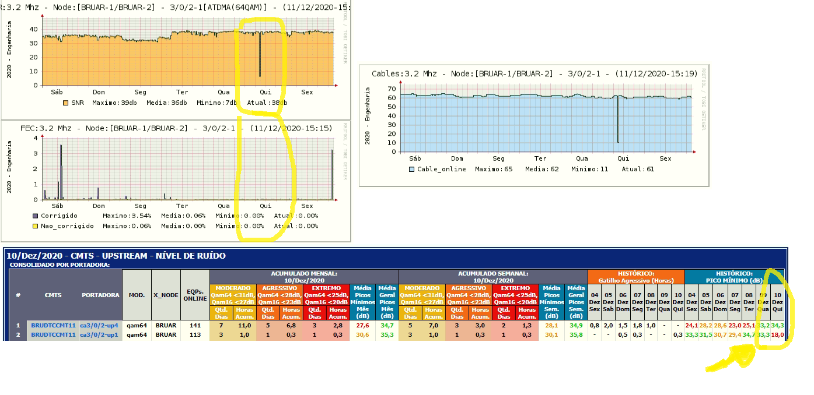Click the weekly general average '34,9'
Viewport: 814px width, 395px height.
point(575,326)
